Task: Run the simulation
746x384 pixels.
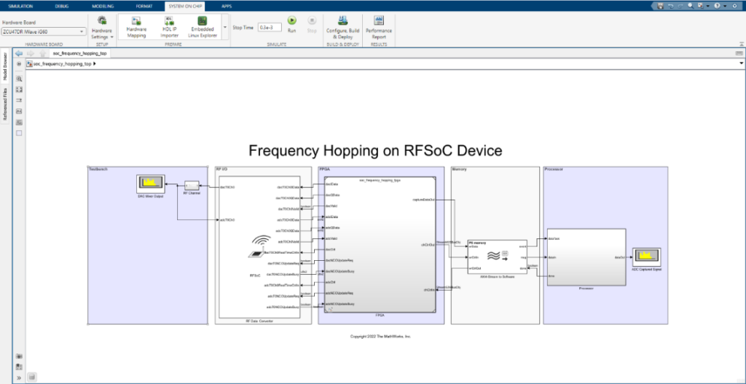Action: click(x=292, y=25)
